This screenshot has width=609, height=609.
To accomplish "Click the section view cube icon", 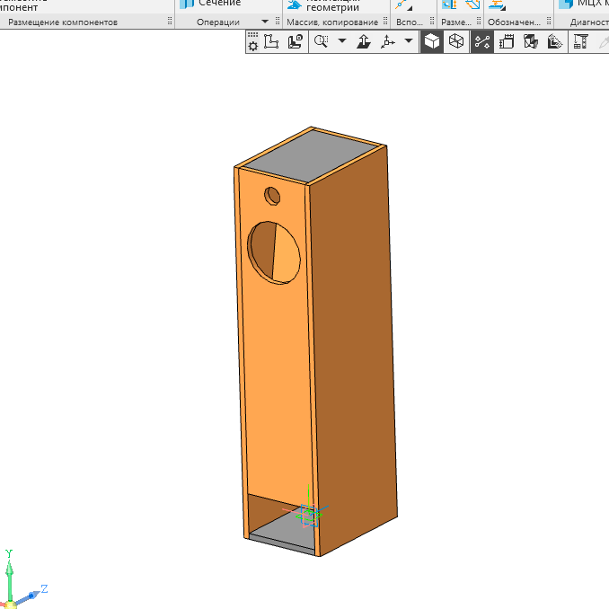I will (x=531, y=41).
